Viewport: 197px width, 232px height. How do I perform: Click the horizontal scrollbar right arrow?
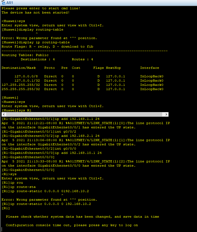coord(166,114)
